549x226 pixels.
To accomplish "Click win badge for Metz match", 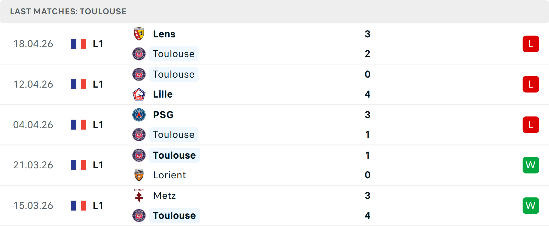I will pos(531,205).
